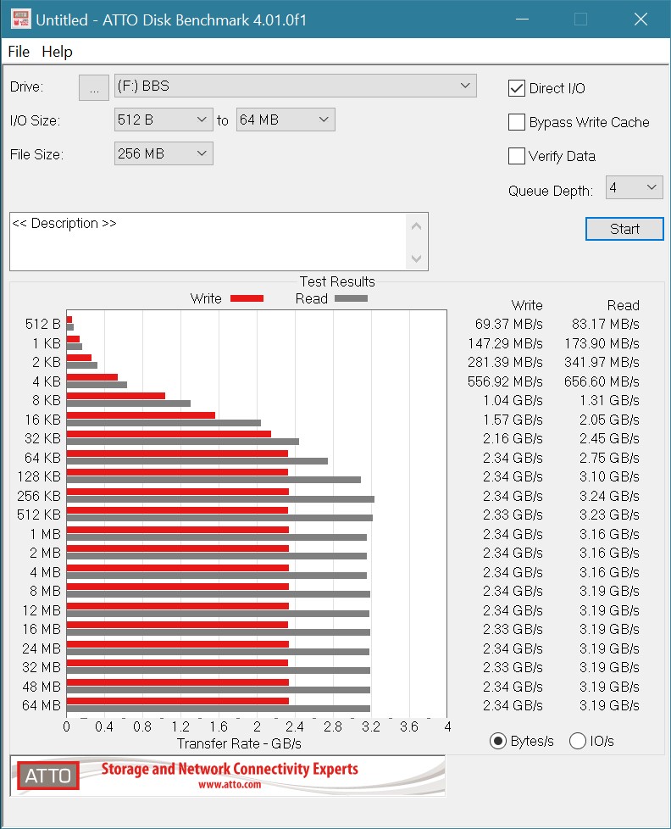The width and height of the screenshot is (671, 829).
Task: Minimize the ATTO Disk Benchmark window
Action: coord(522,19)
